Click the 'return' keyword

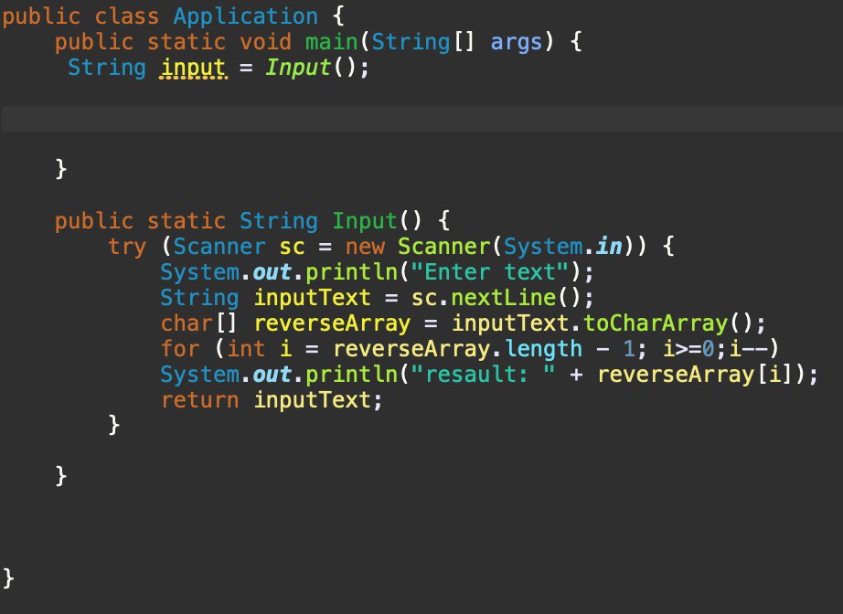click(x=199, y=400)
